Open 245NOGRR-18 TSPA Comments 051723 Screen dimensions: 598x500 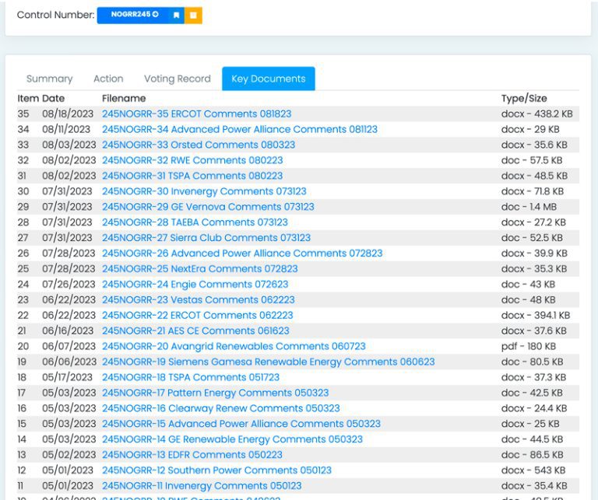[191, 377]
